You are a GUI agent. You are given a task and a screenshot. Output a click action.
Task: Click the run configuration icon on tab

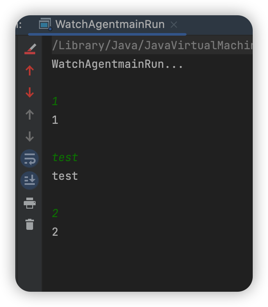tap(45, 24)
